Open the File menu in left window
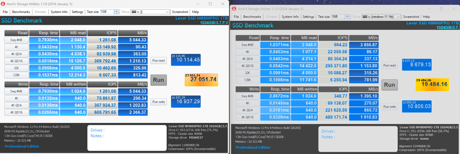460x154 pixels. [5, 12]
